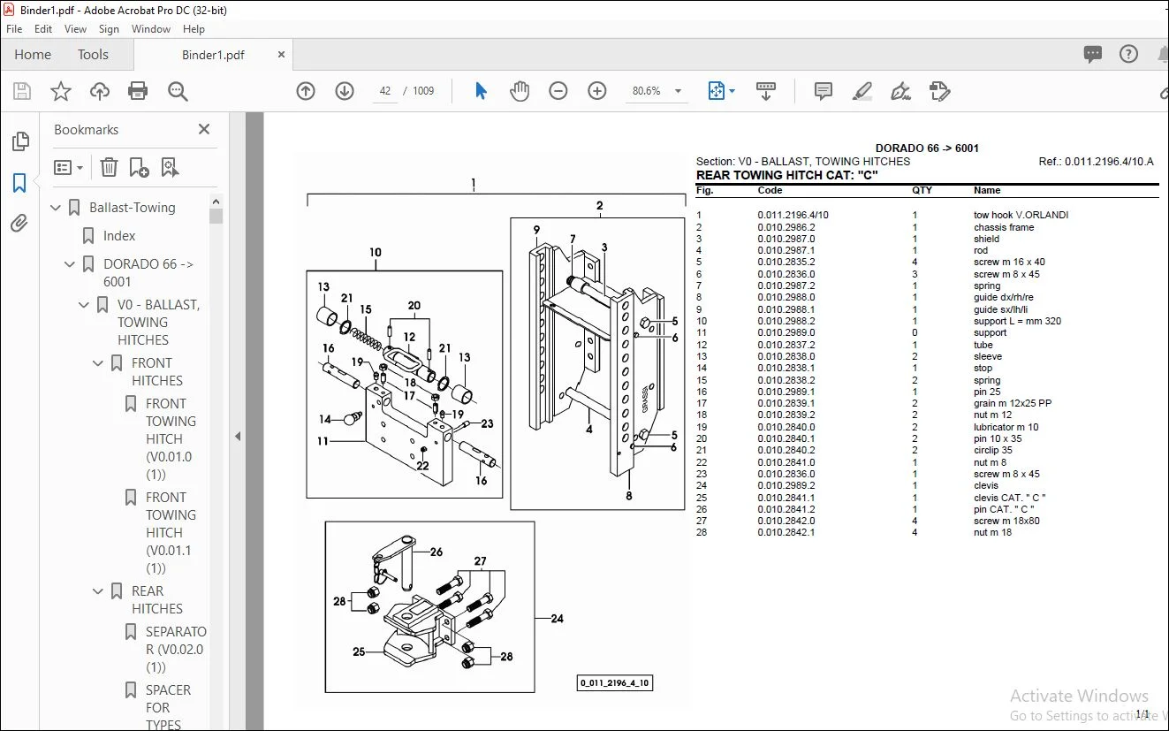Click the page number field showing 42
1169x731 pixels.
(384, 91)
